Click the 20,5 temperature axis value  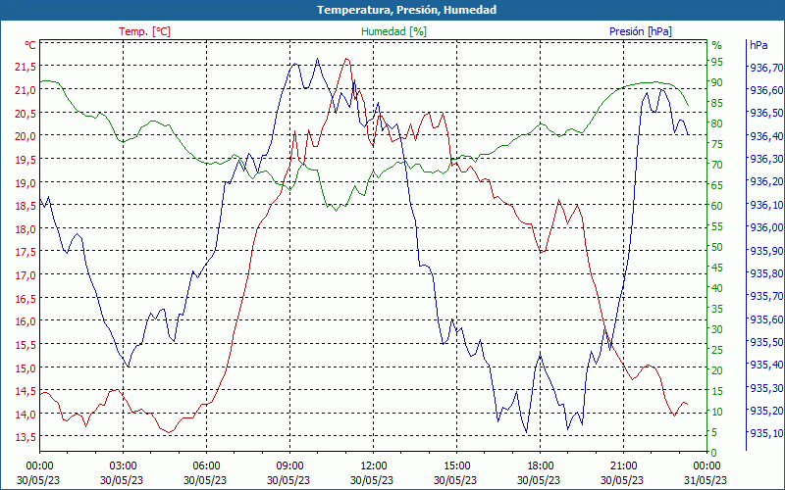(x=26, y=114)
